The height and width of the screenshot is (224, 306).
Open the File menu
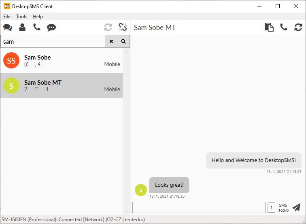click(x=7, y=17)
